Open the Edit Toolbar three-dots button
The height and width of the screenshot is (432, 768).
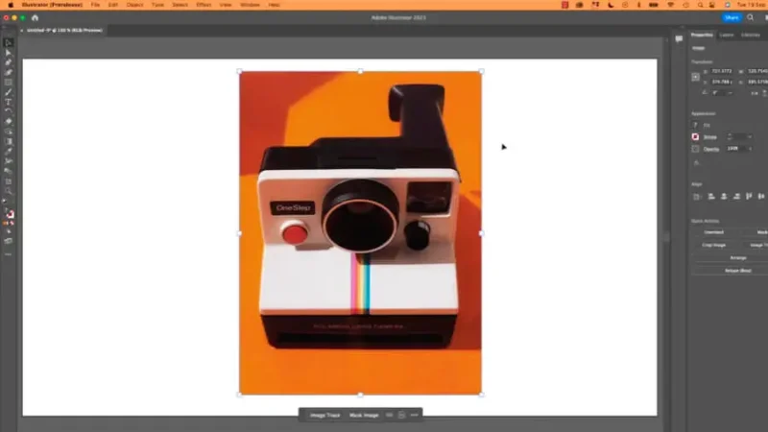pos(9,254)
